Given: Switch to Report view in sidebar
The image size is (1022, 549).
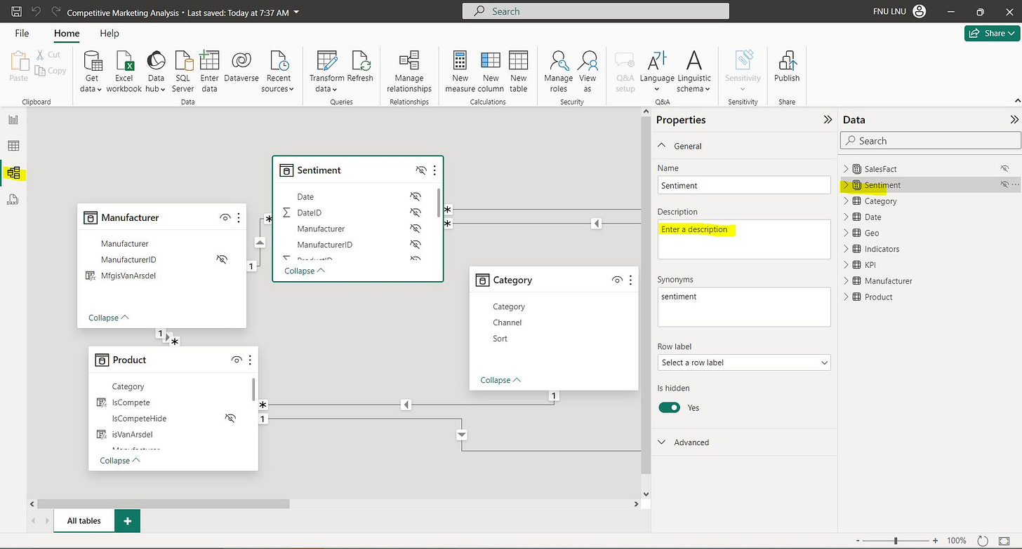Looking at the screenshot, I should click(x=13, y=119).
